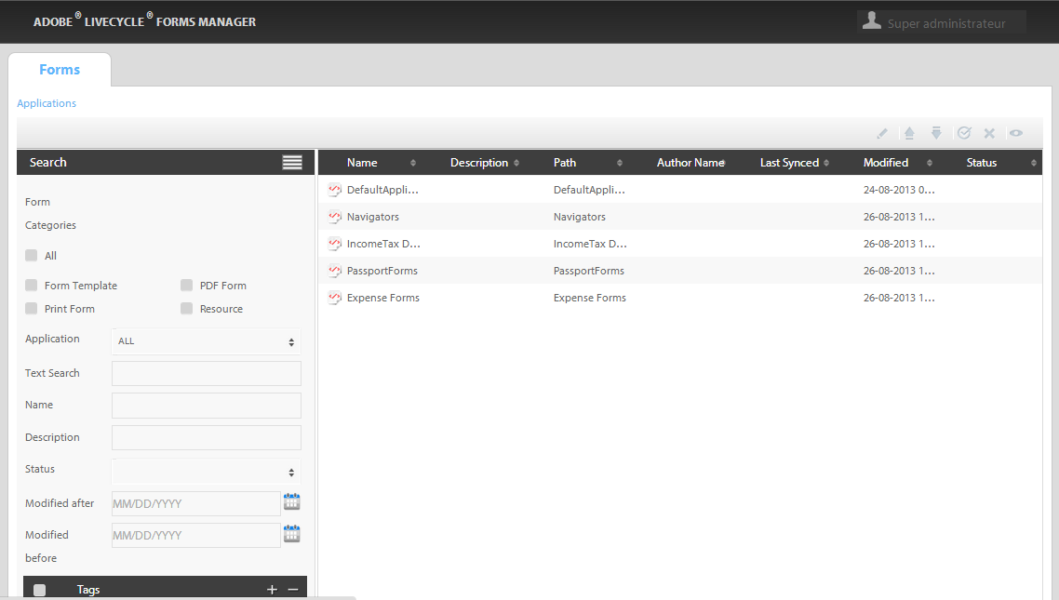The width and height of the screenshot is (1059, 600).
Task: Click the application icon for DefaultAppli row
Action: [x=334, y=190]
